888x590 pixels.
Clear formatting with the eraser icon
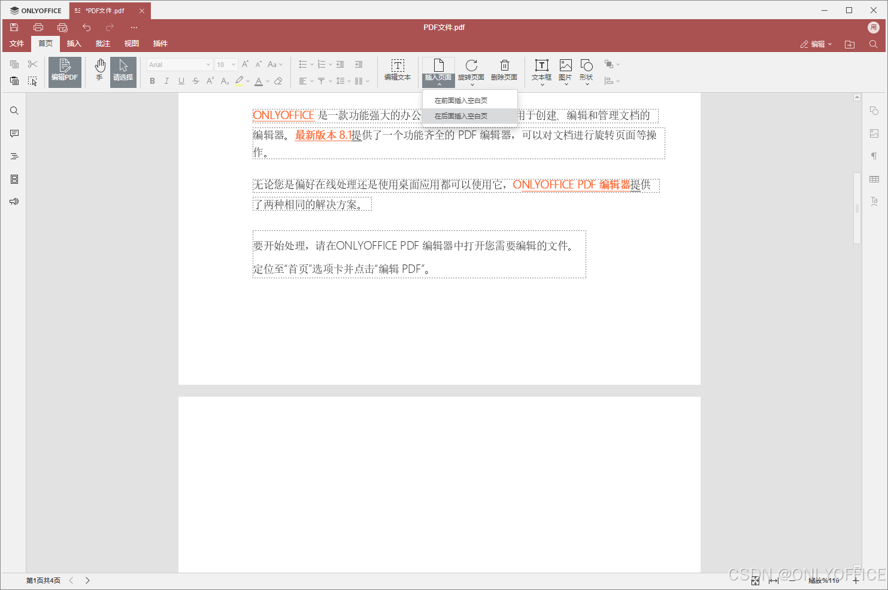(278, 81)
